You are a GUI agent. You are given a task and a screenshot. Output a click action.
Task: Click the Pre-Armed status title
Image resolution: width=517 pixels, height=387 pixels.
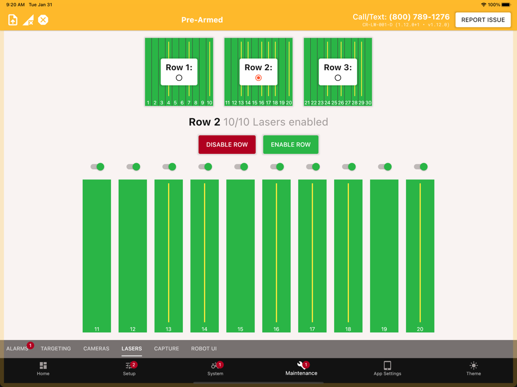coord(202,20)
